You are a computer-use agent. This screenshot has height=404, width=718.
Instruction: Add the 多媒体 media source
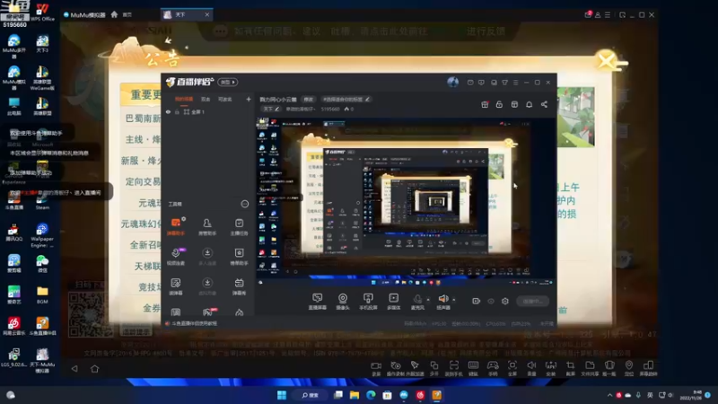(x=393, y=302)
